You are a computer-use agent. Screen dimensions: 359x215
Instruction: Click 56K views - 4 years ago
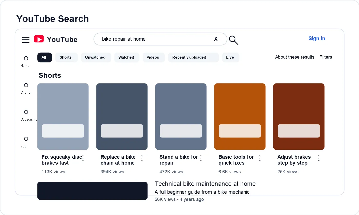pyautogui.click(x=179, y=199)
